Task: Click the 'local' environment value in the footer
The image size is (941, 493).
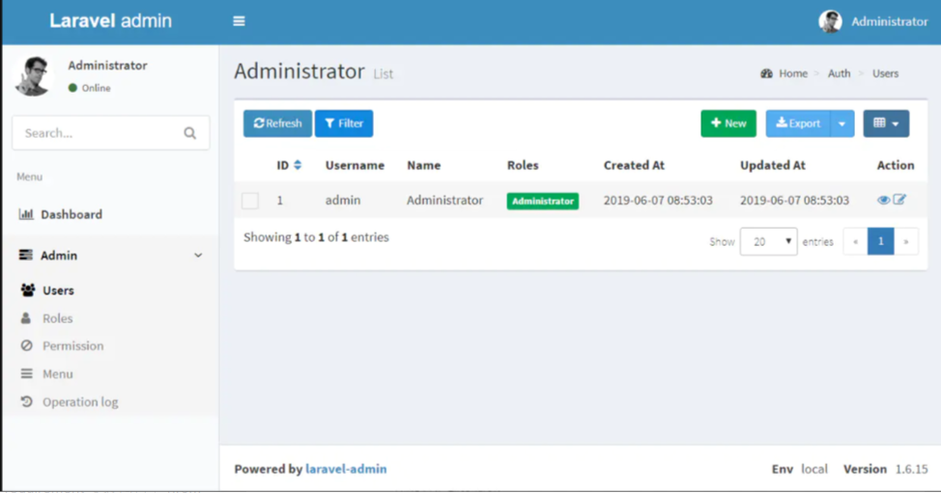Action: [813, 469]
